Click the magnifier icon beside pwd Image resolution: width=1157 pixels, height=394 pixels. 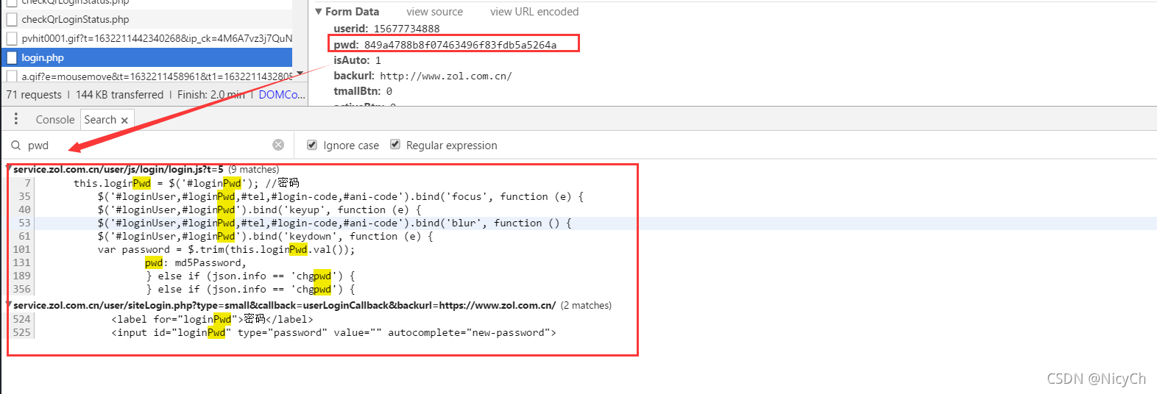15,145
